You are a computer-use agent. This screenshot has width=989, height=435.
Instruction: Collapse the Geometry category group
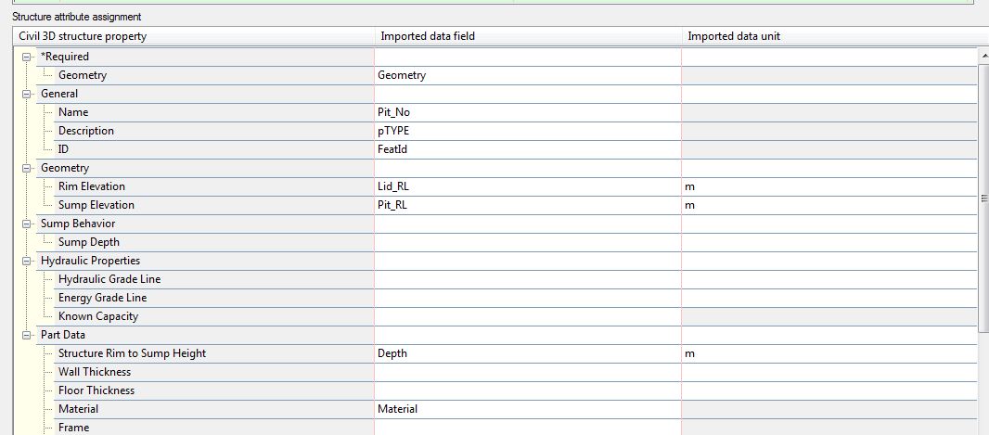click(27, 168)
